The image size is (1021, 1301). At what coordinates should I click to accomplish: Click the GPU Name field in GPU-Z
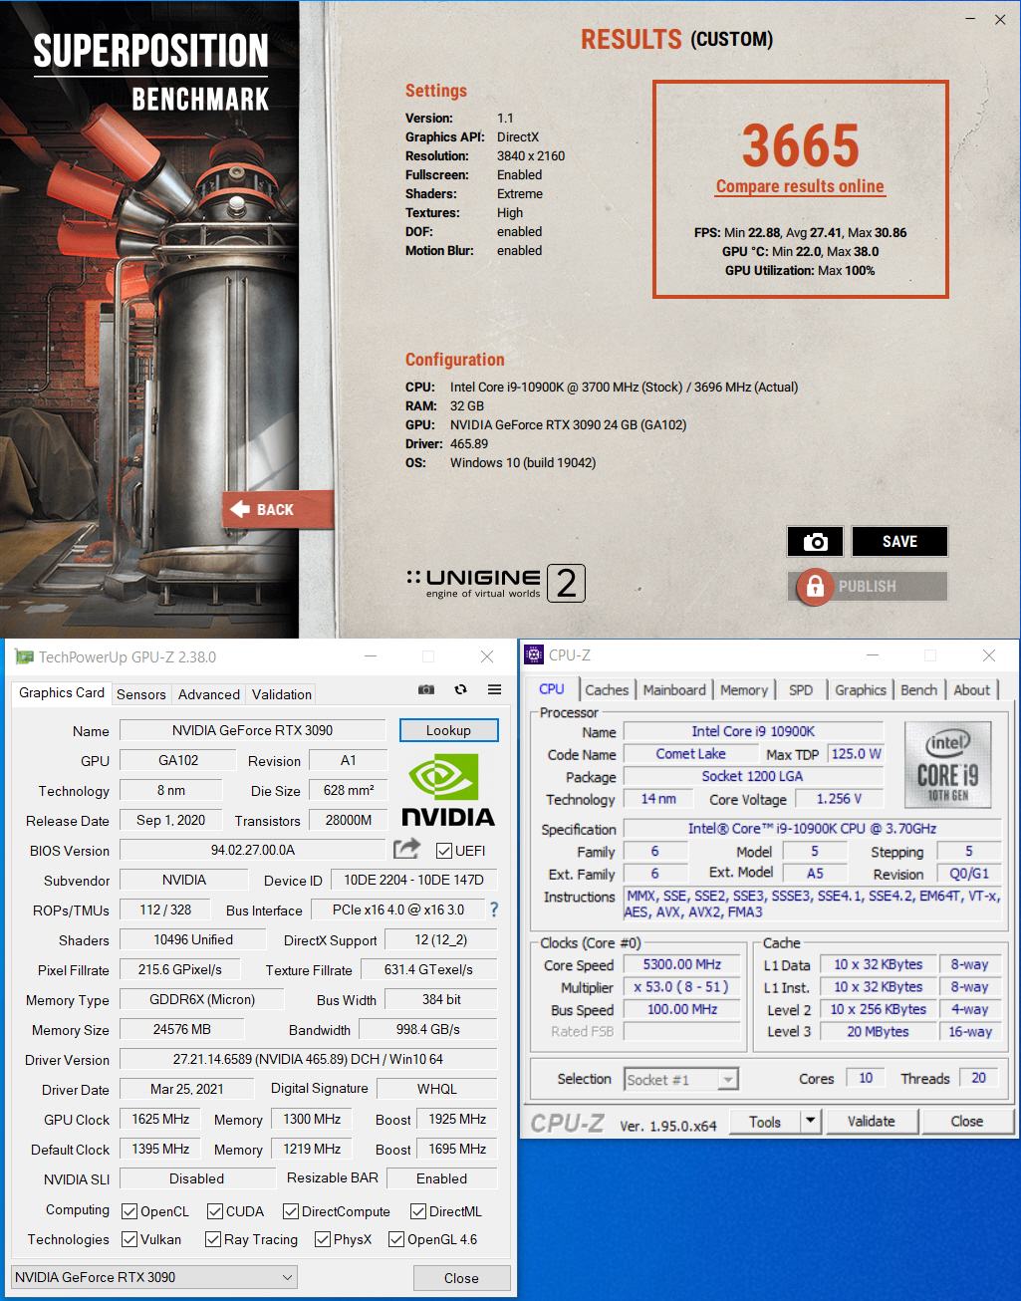(252, 730)
